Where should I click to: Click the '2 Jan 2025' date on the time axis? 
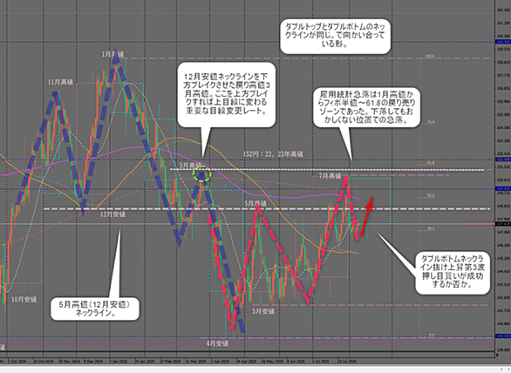(119, 362)
